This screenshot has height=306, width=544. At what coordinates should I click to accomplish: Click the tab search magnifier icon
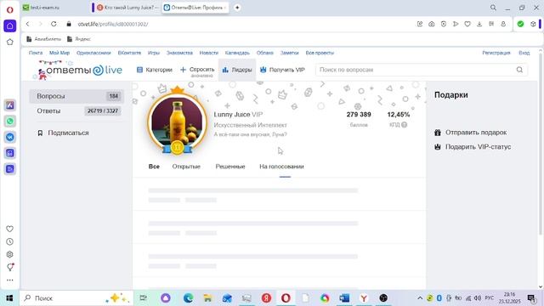pyautogui.click(x=493, y=8)
